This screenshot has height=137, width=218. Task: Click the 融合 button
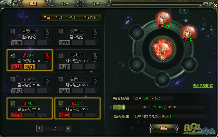click(x=164, y=128)
